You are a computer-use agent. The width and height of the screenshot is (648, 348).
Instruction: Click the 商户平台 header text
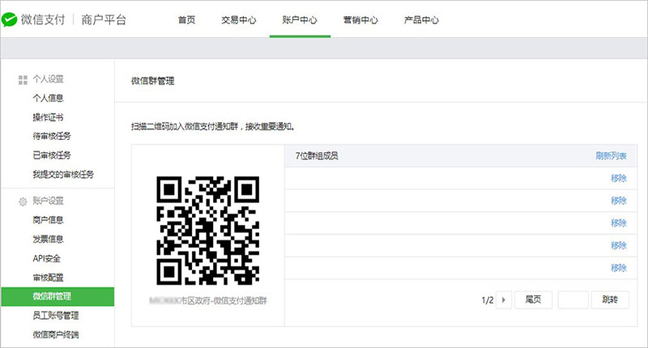(104, 19)
